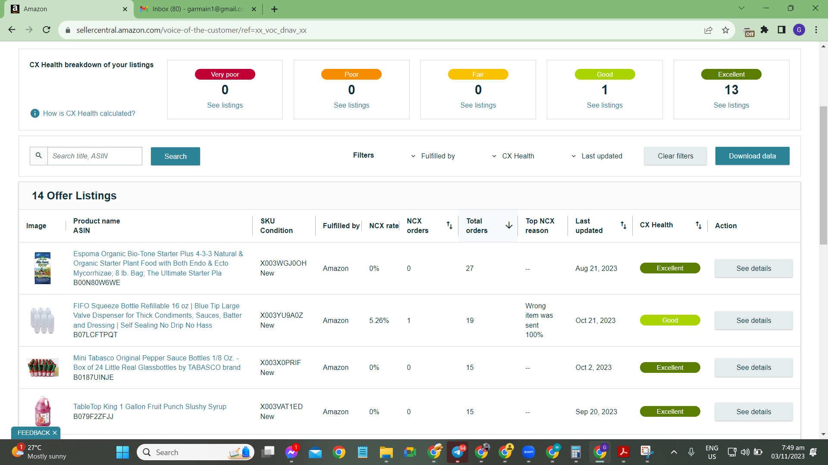828x465 pixels.
Task: Close the Gmail Inbox tab
Action: (x=254, y=9)
